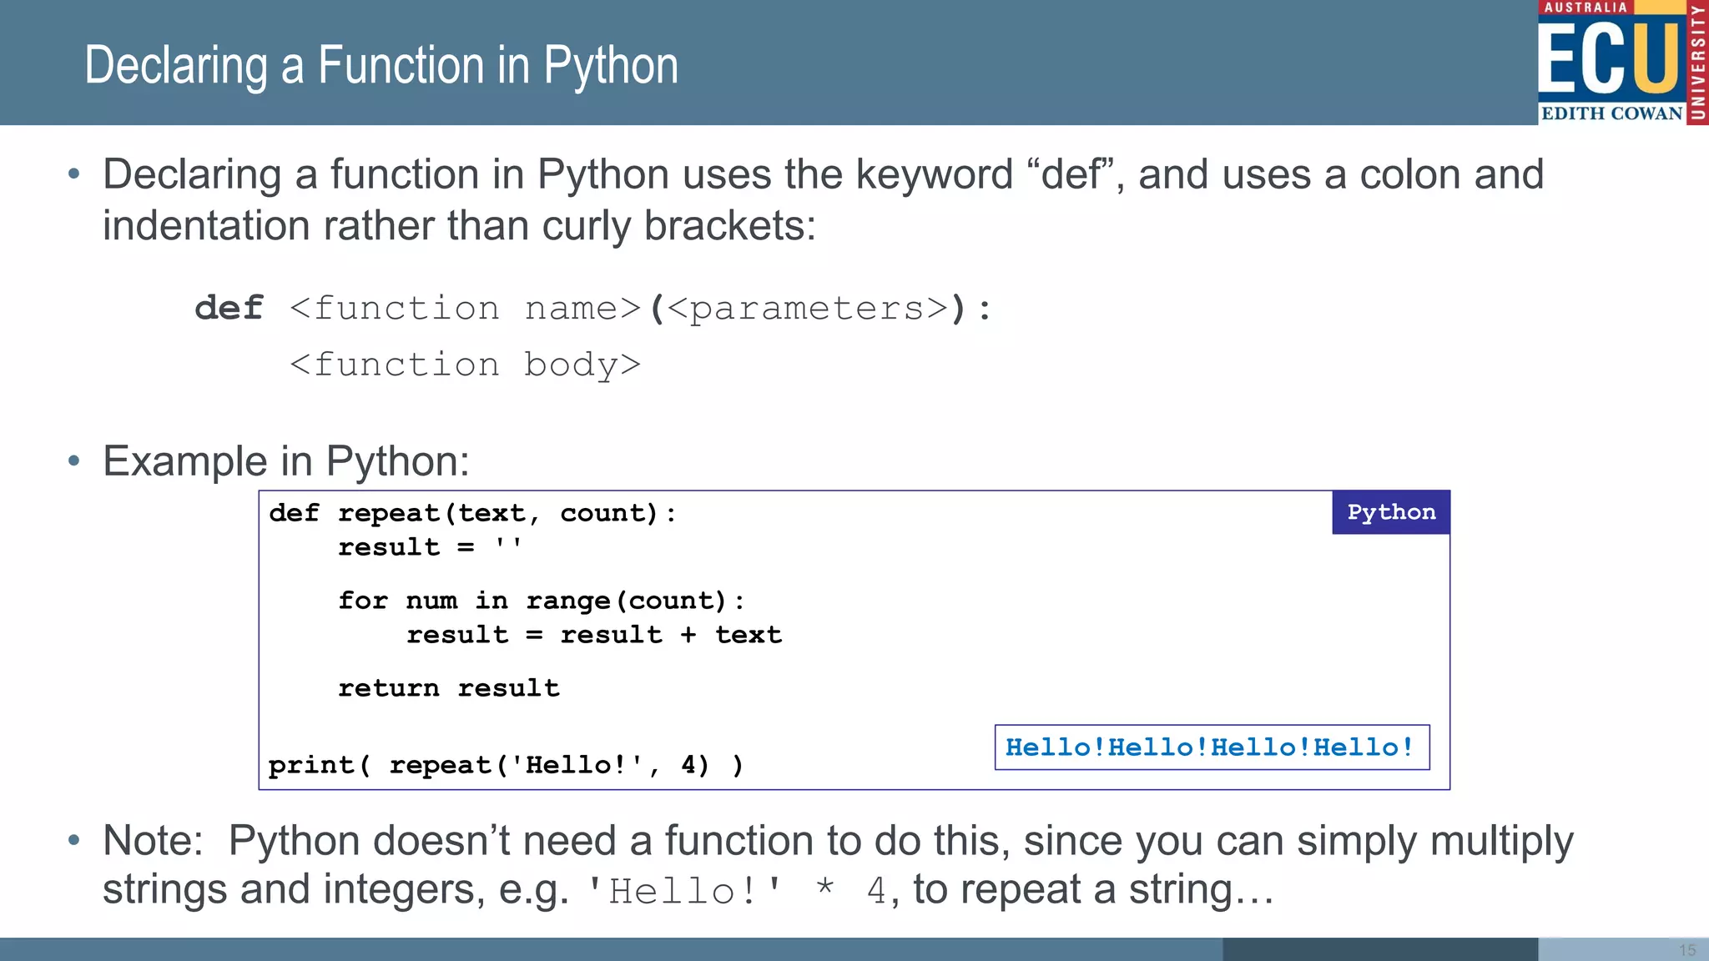Click the 'def repeat(text, count):' code line
The image size is (1709, 961).
pyautogui.click(x=472, y=513)
